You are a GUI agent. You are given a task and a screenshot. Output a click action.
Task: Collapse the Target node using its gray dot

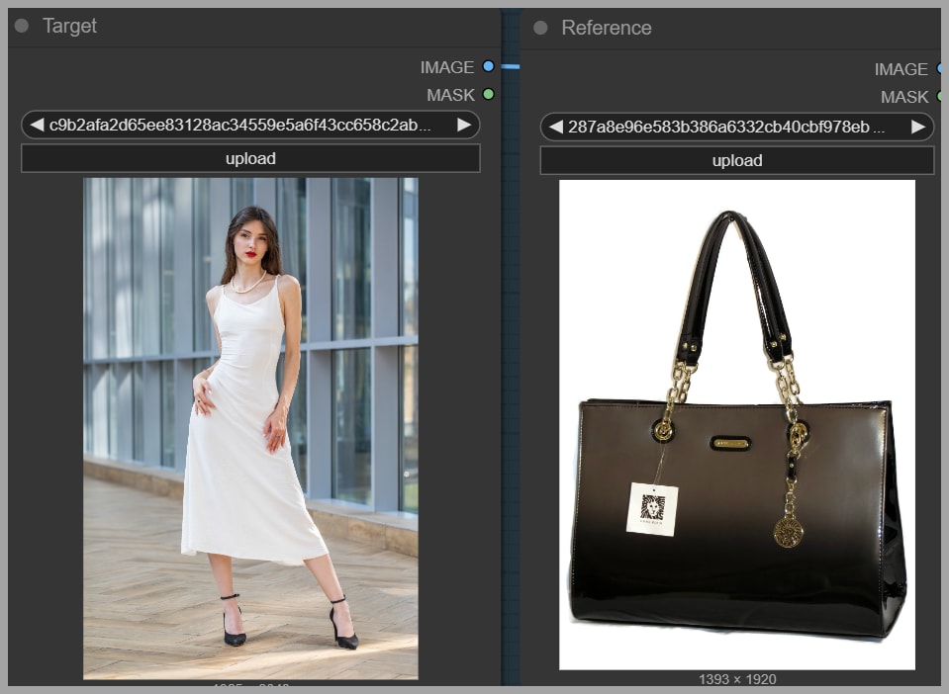[22, 26]
